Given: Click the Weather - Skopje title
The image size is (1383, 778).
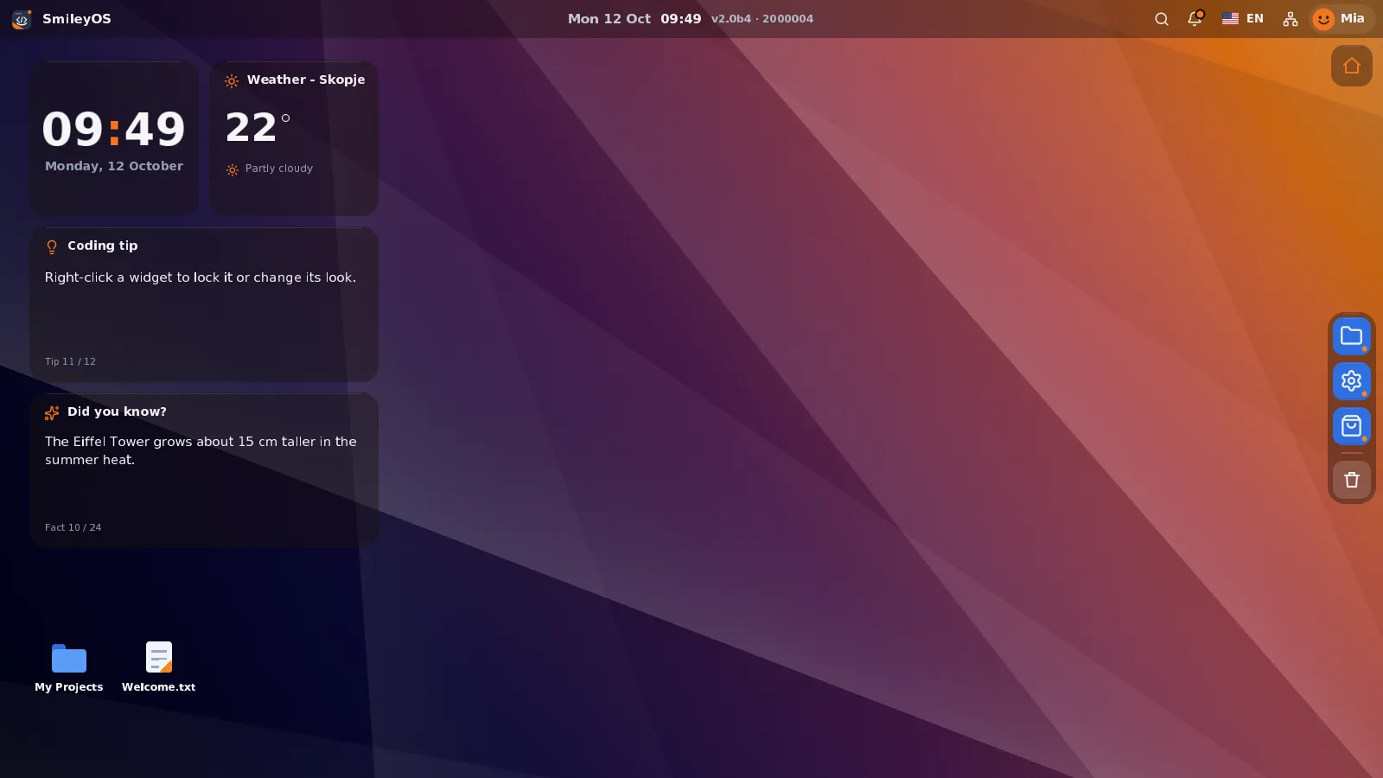Looking at the screenshot, I should (x=306, y=80).
